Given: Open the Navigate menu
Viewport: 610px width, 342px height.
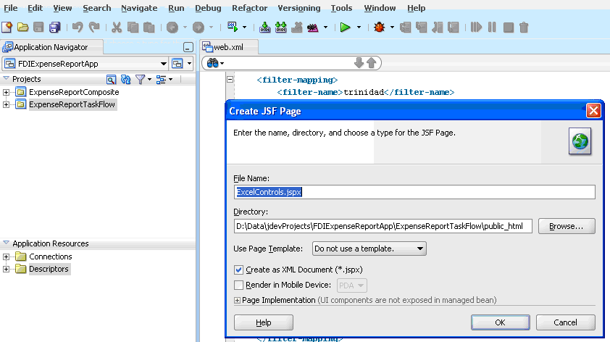Looking at the screenshot, I should (x=139, y=8).
